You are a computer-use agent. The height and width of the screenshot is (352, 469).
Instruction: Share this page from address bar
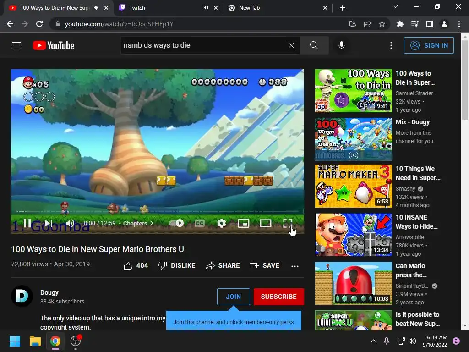coord(367,24)
